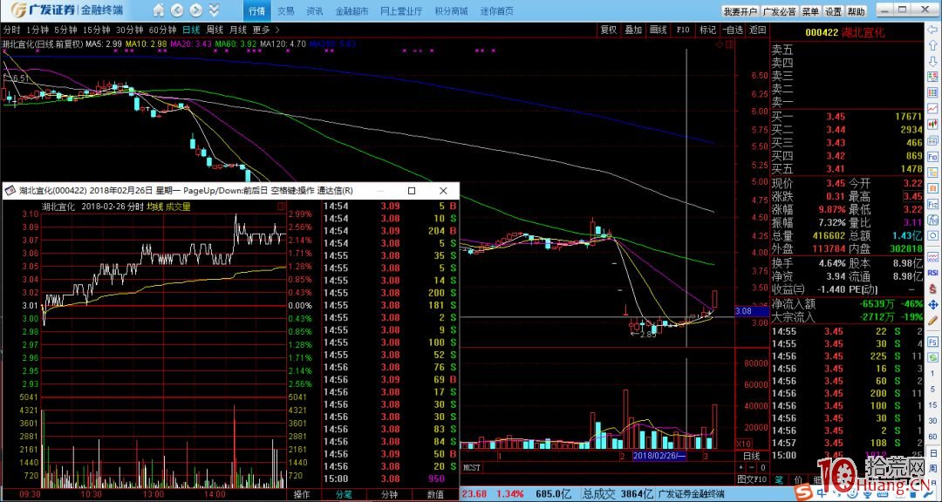The width and height of the screenshot is (942, 502).
Task: Select the 价 tab at bottom right
Action: (798, 479)
